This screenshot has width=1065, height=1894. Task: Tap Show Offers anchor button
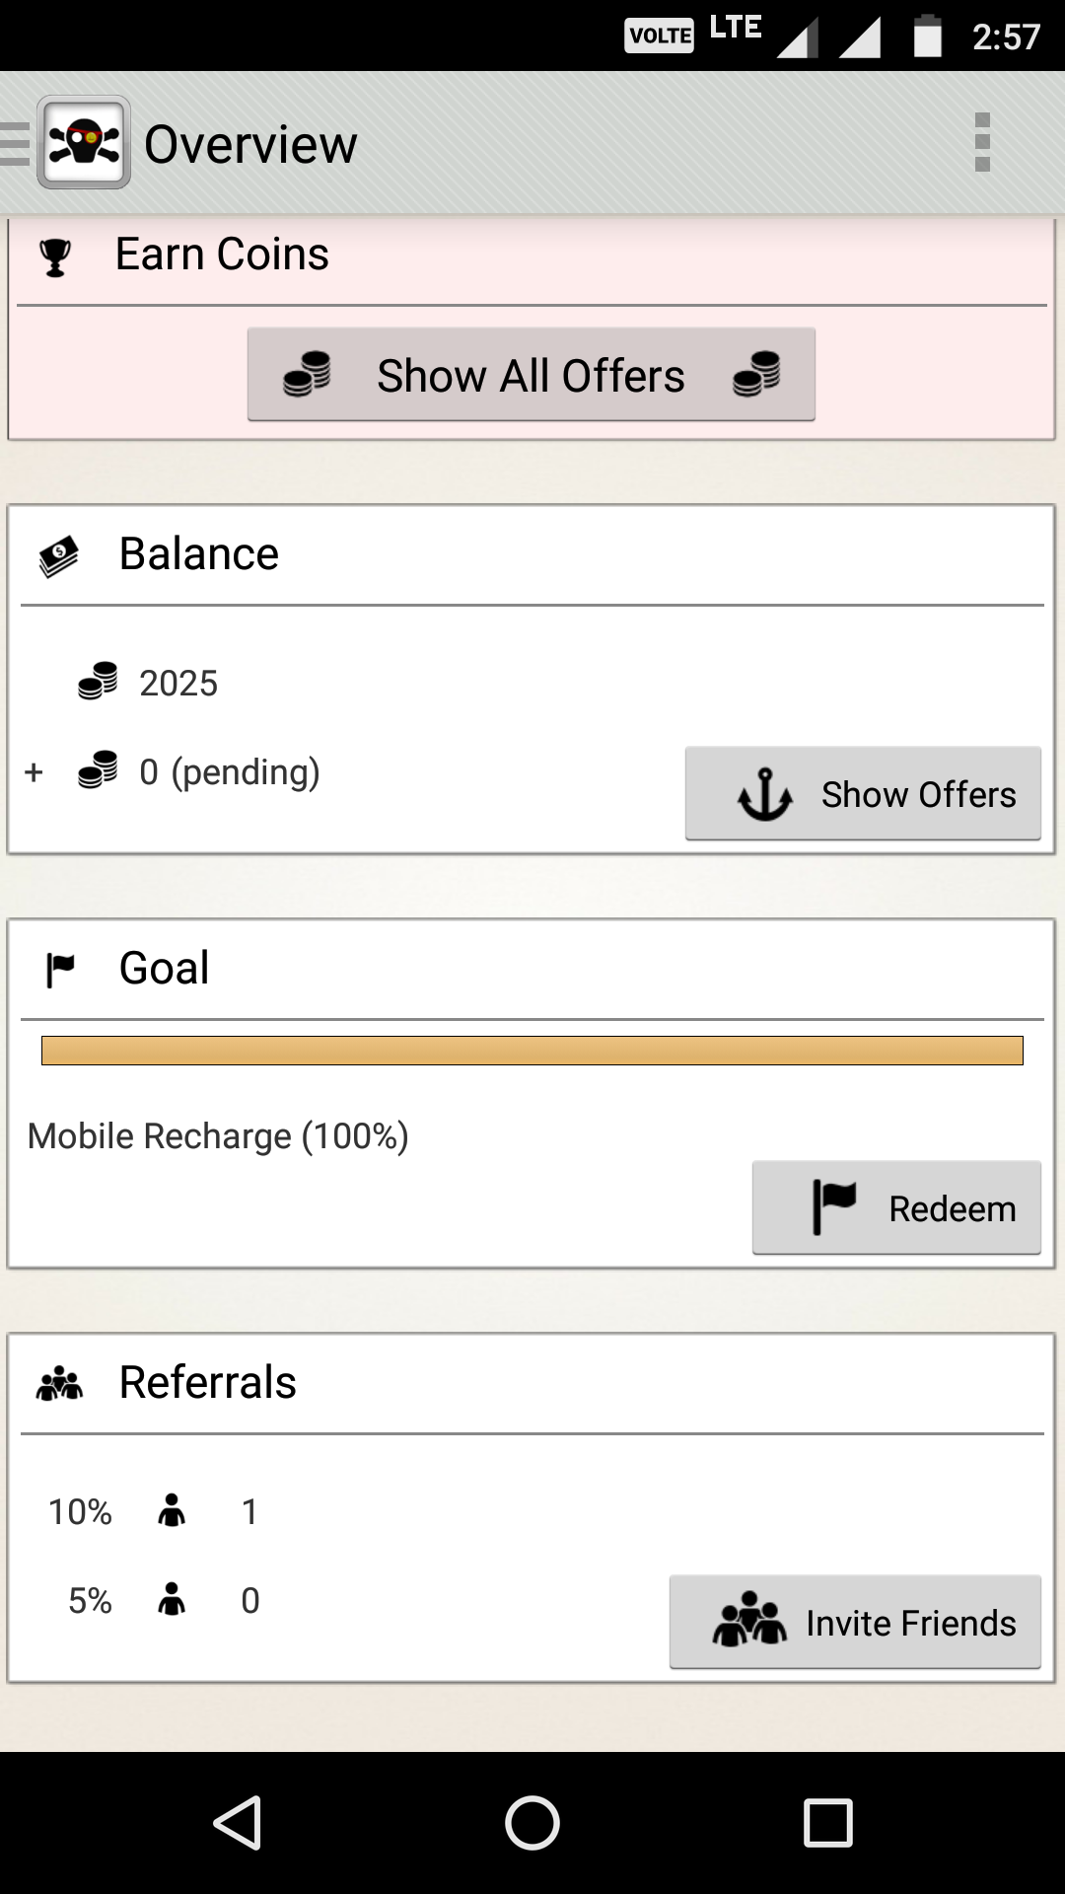click(863, 794)
